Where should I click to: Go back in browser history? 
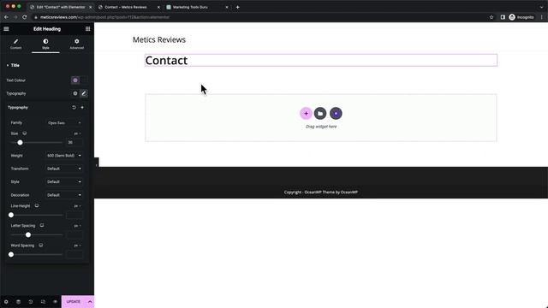(x=6, y=17)
